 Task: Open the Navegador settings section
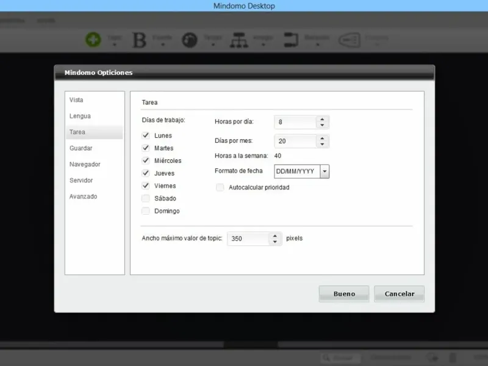95,164
